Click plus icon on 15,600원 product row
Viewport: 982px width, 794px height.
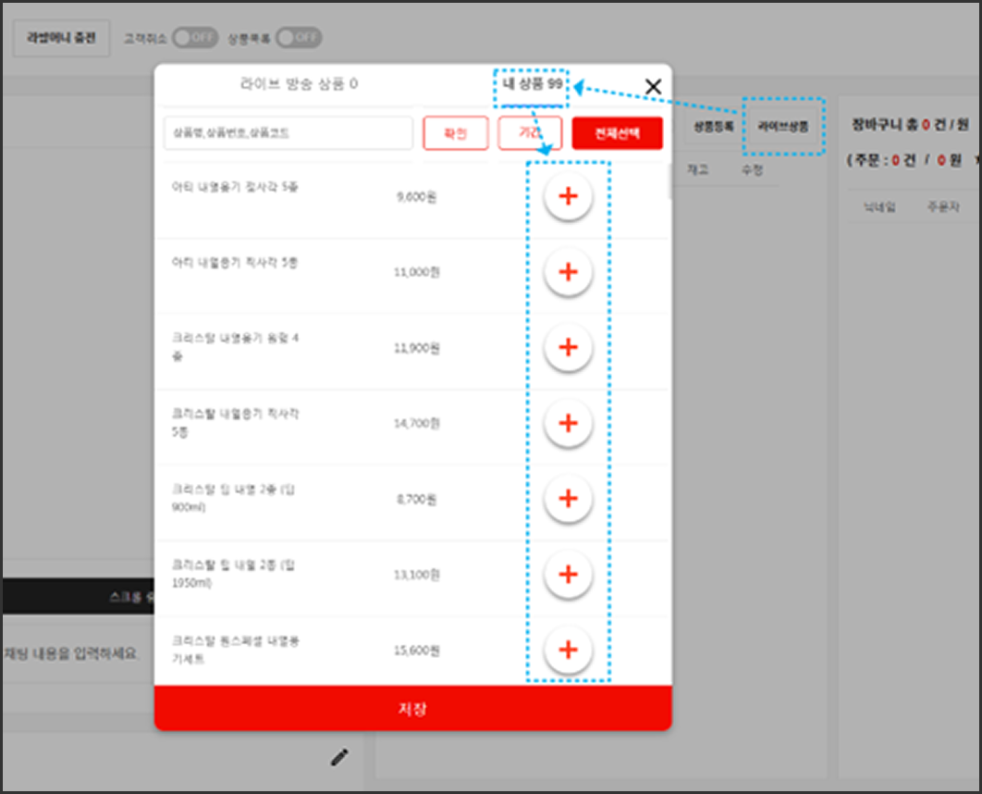tap(568, 650)
